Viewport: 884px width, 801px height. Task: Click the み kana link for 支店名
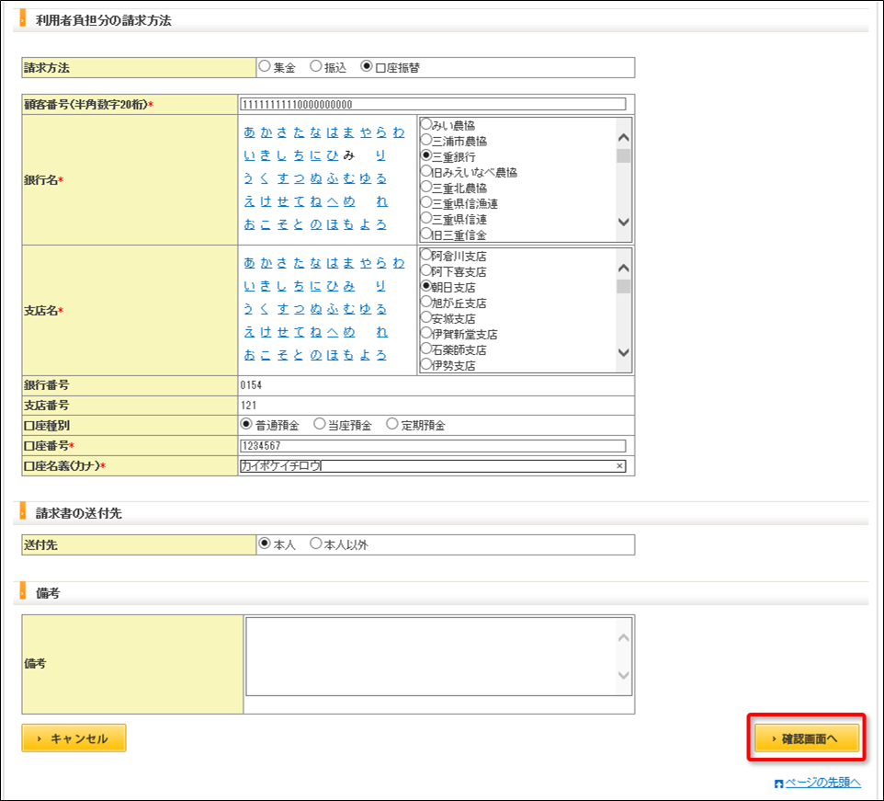click(x=349, y=286)
